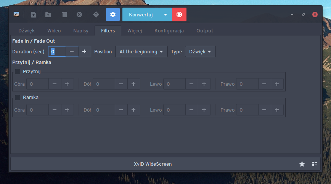Screen dimensions: 331x184
Task: Decrease the Przytnij Góra value
Action: point(55,84)
